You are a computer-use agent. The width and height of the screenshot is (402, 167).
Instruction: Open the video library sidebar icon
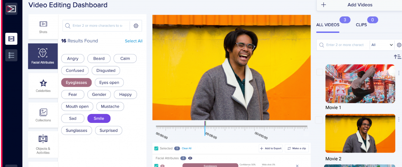coord(11,39)
